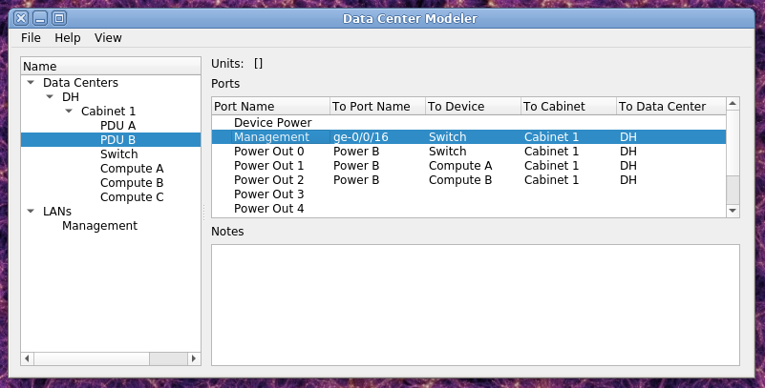Click the tree panel scroll-left arrow

point(28,358)
